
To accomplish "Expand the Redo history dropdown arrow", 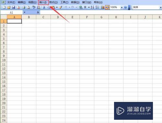I will (x=76, y=7).
